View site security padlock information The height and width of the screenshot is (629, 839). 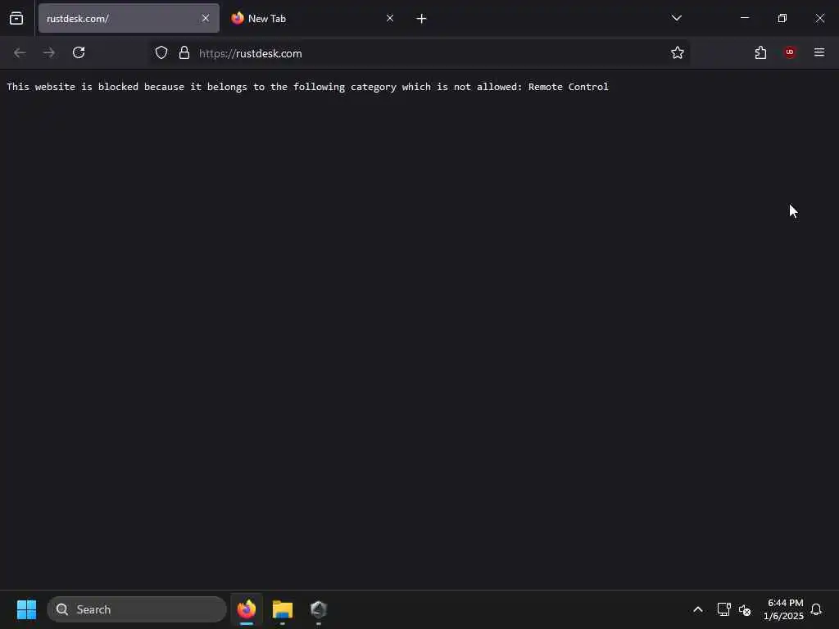pos(184,52)
